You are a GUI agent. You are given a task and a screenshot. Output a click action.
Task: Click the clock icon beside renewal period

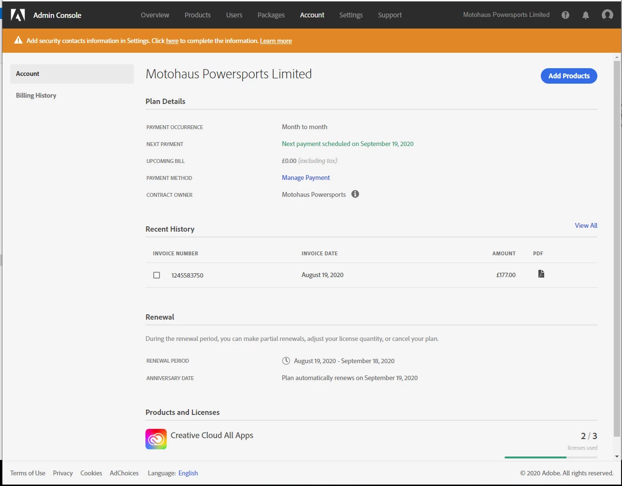coord(286,361)
